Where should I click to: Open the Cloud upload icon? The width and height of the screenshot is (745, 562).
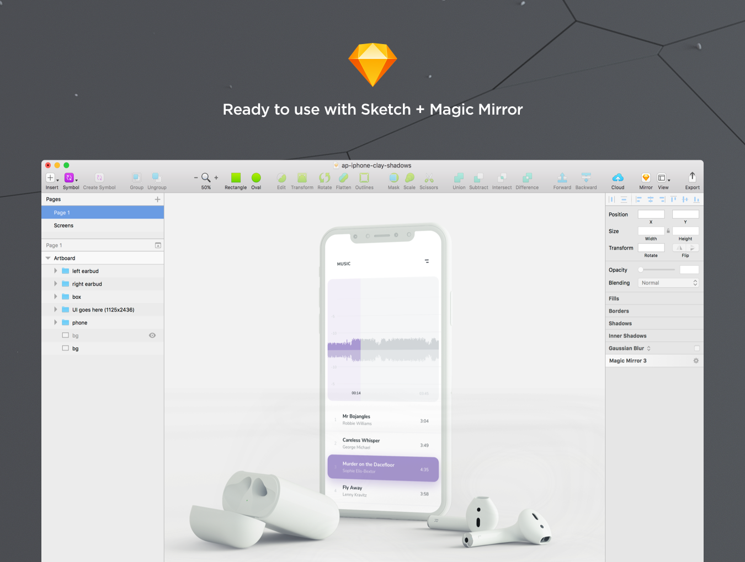[618, 178]
